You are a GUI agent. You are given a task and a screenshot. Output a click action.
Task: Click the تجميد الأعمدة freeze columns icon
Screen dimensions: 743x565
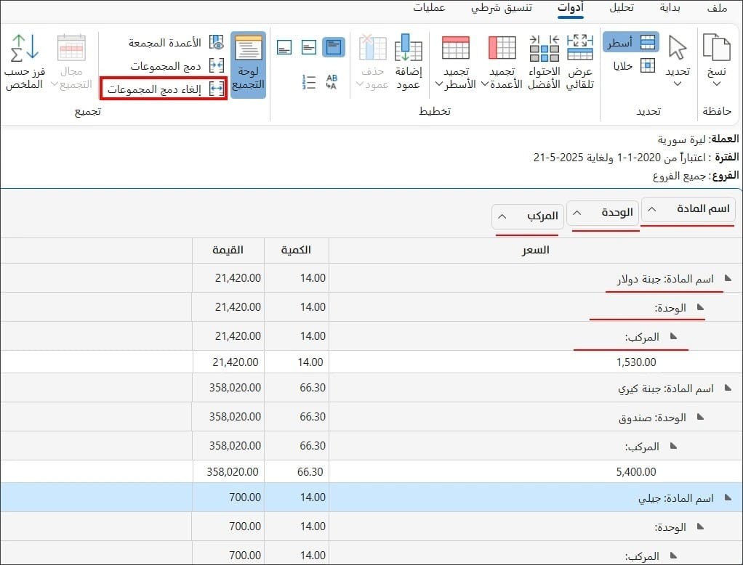tap(502, 47)
